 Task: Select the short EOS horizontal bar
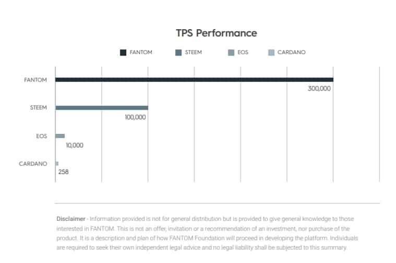point(60,136)
